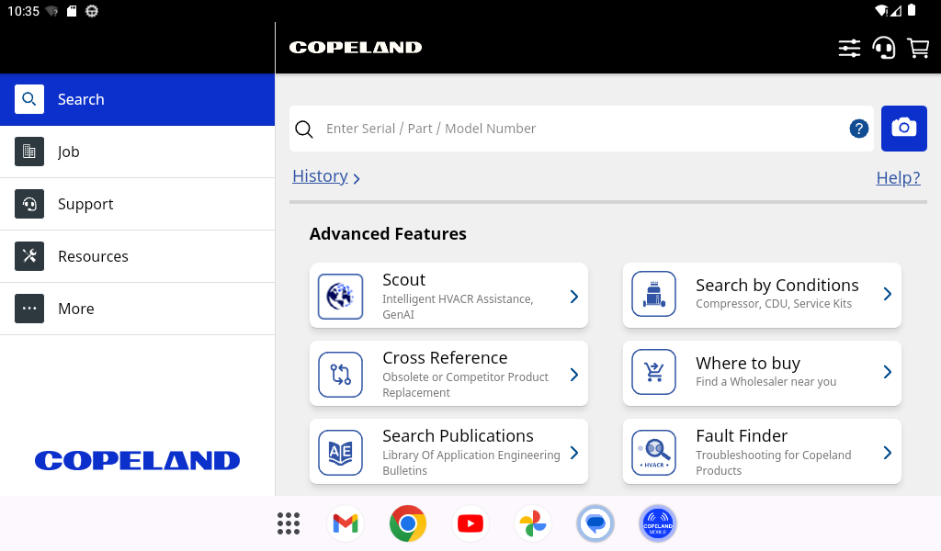Click the Search Publications AE book icon
The width and height of the screenshot is (941, 551).
click(340, 453)
